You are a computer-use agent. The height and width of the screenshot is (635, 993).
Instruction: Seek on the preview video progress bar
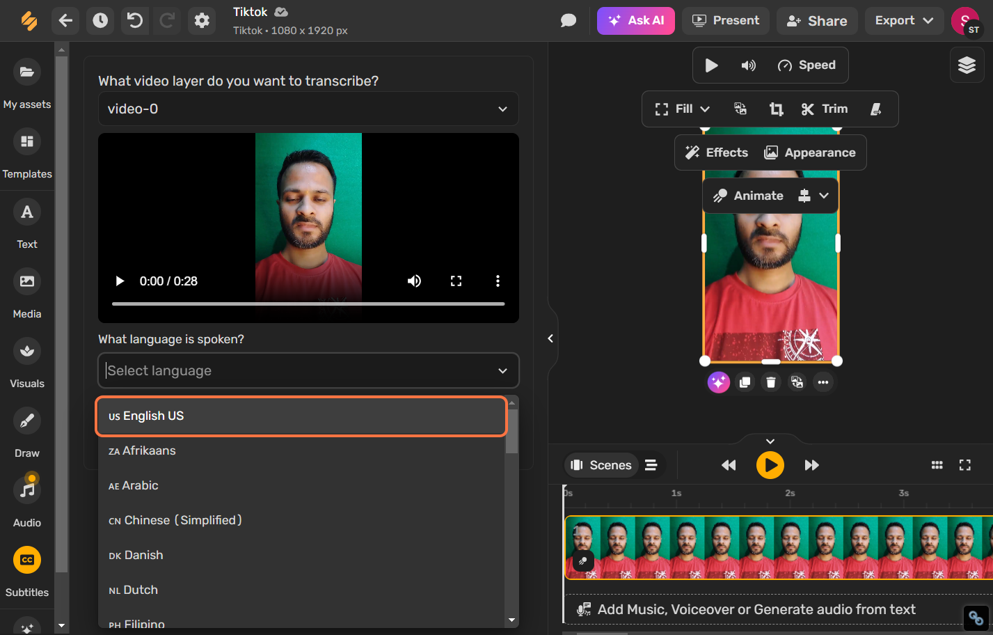click(308, 304)
